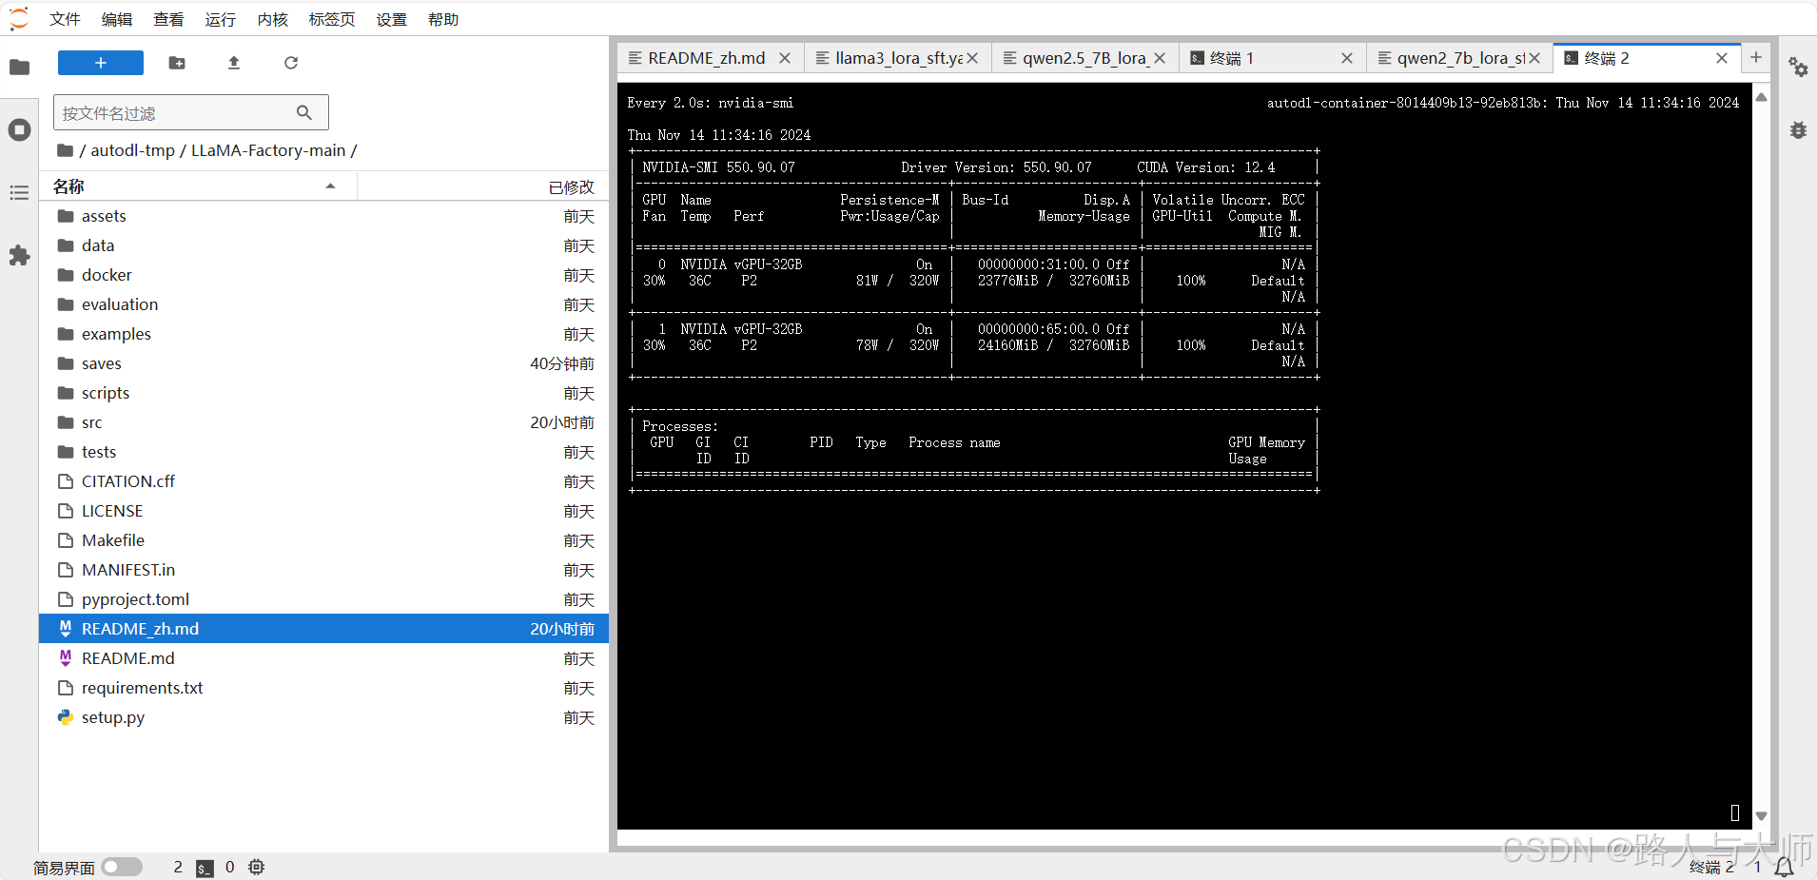Image resolution: width=1817 pixels, height=880 pixels.
Task: Click the upload files icon
Action: coord(234,63)
